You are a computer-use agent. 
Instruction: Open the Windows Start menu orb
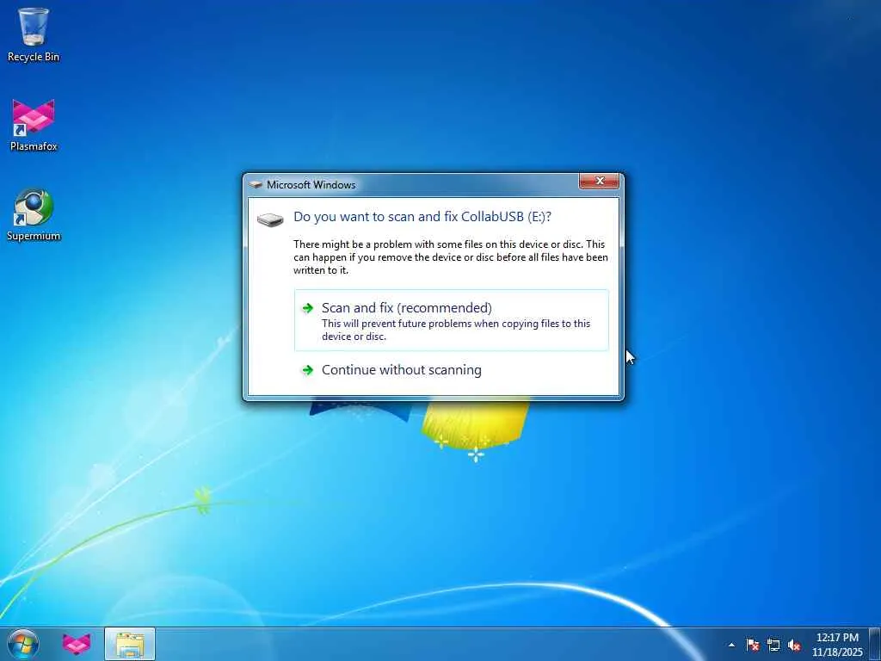(23, 644)
